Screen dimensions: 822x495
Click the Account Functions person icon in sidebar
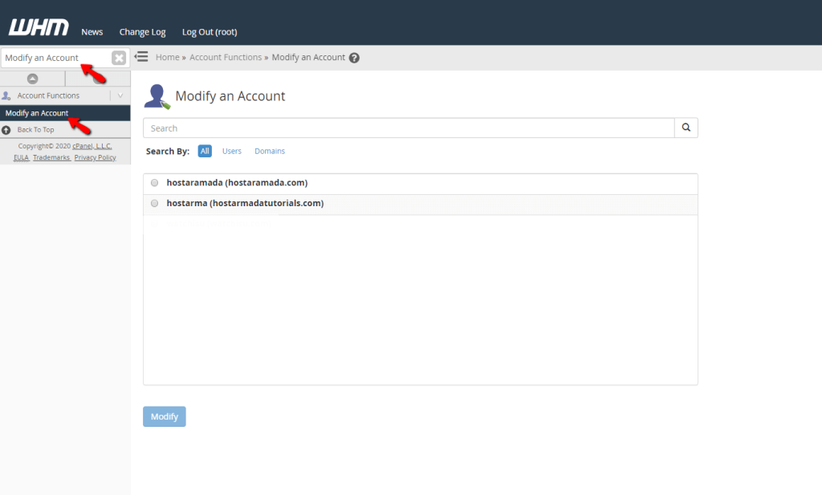click(x=8, y=95)
